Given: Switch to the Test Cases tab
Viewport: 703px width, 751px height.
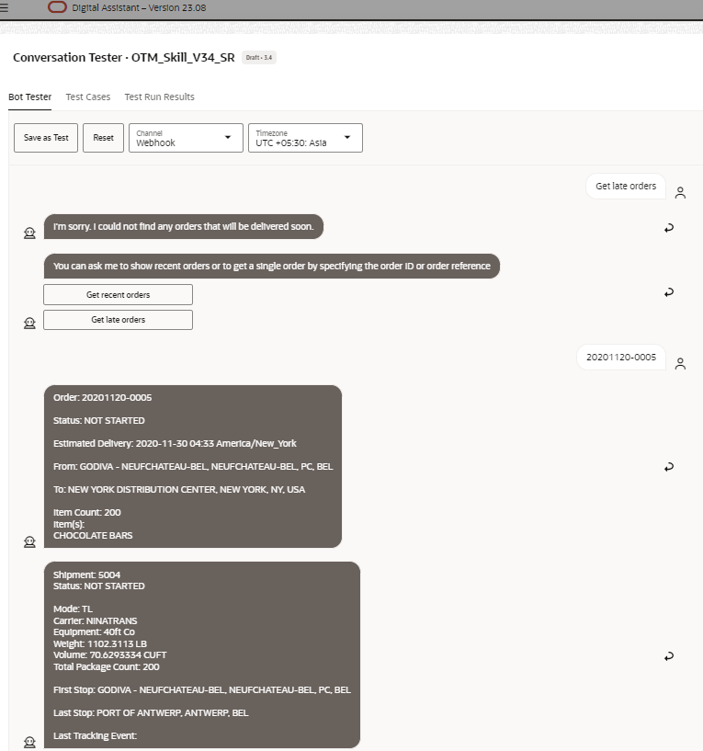Looking at the screenshot, I should [x=87, y=96].
